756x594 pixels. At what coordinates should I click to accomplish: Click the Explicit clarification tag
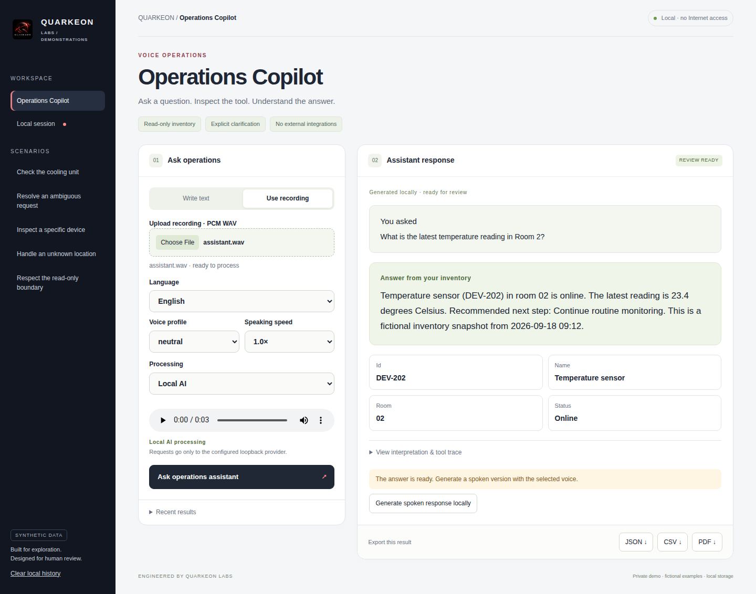tap(235, 124)
